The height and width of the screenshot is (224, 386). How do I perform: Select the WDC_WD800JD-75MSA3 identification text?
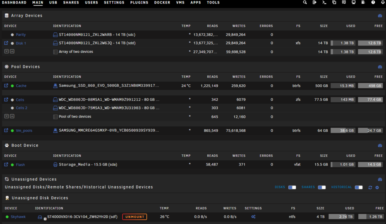(x=109, y=108)
